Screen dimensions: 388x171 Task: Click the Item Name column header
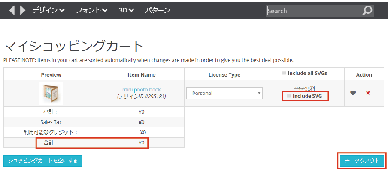[x=142, y=74]
